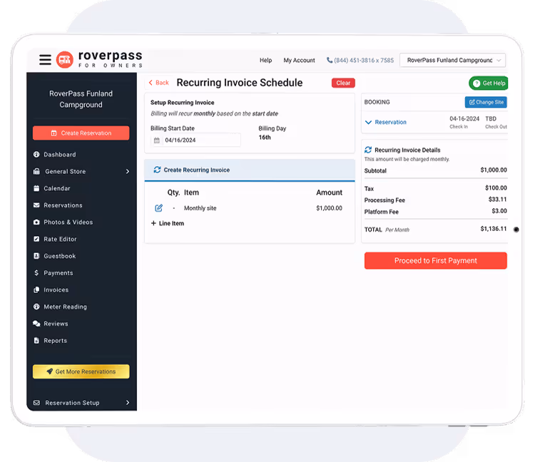This screenshot has height=462, width=535.
Task: Click the calendar icon in Billing Start Date
Action: (x=157, y=140)
